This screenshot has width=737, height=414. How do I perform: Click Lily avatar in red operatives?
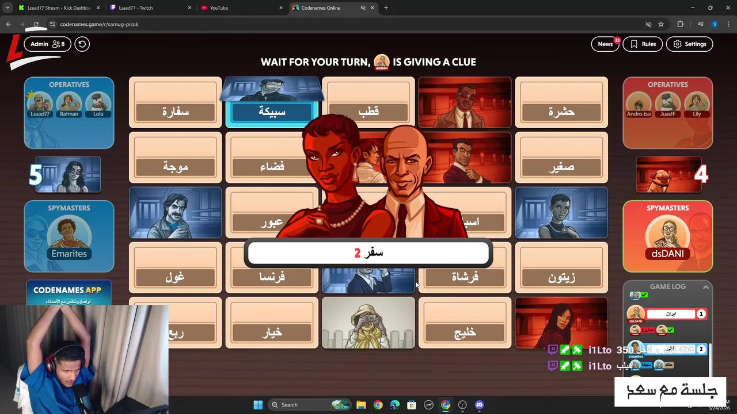click(697, 104)
